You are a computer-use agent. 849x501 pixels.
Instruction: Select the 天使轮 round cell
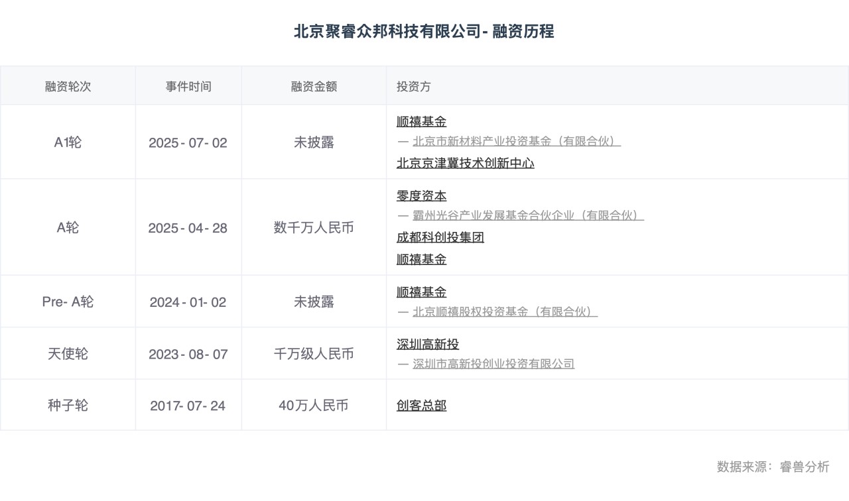point(68,354)
